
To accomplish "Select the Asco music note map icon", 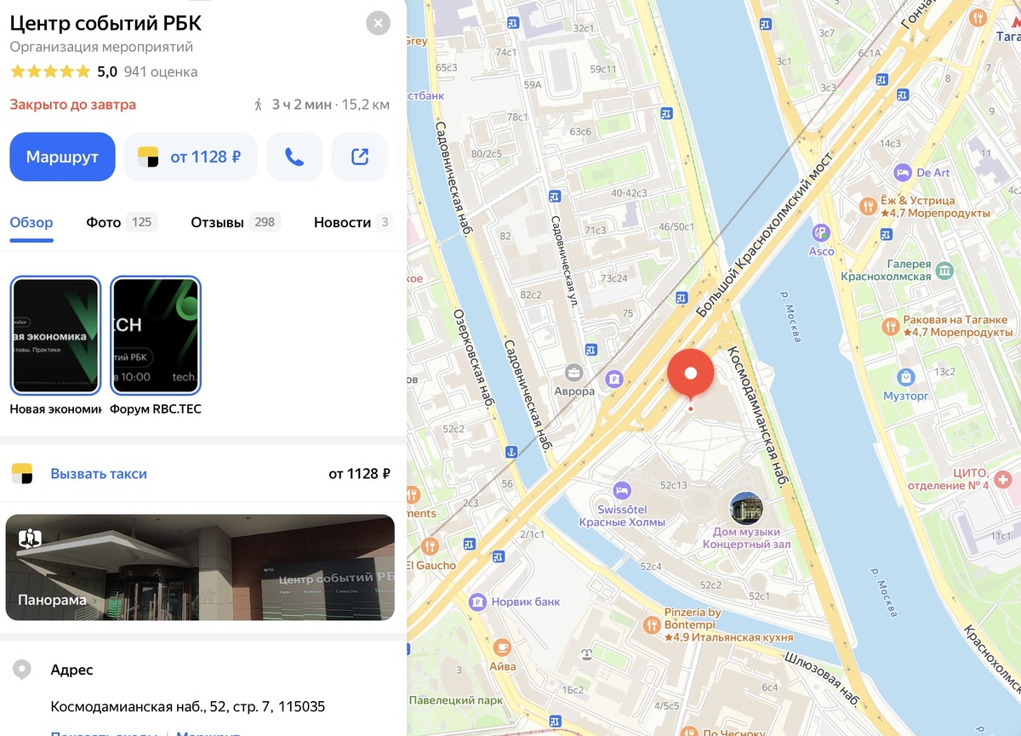I will tap(820, 231).
